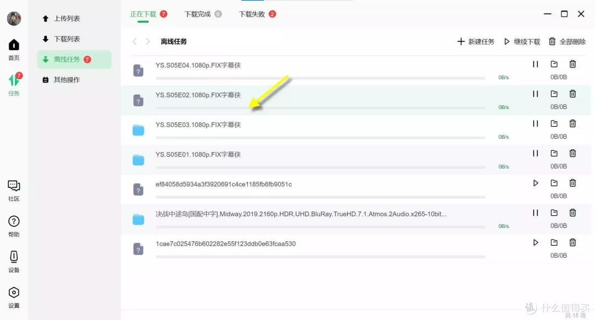Open folder for YS.S05E02 task
Viewport: 595px width, 320px height.
[x=554, y=94]
